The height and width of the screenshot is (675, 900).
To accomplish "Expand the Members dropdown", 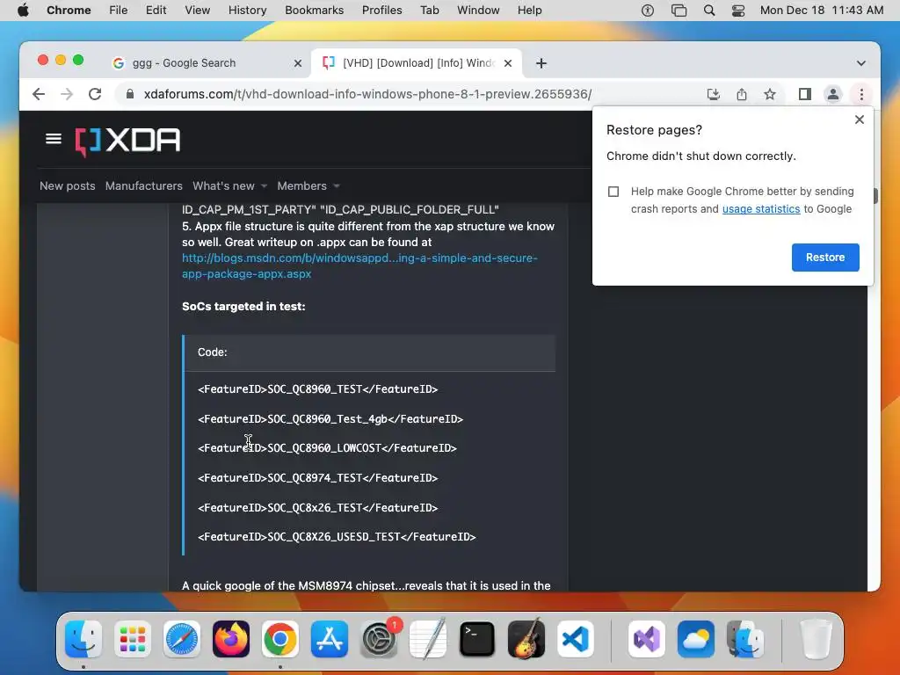I will [x=337, y=186].
